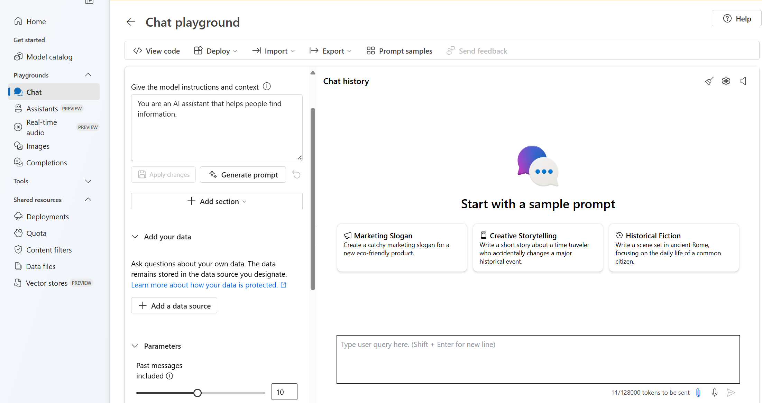Screen dimensions: 762x403
Task: Expand the Tools sidebar section
Action: [x=88, y=181]
